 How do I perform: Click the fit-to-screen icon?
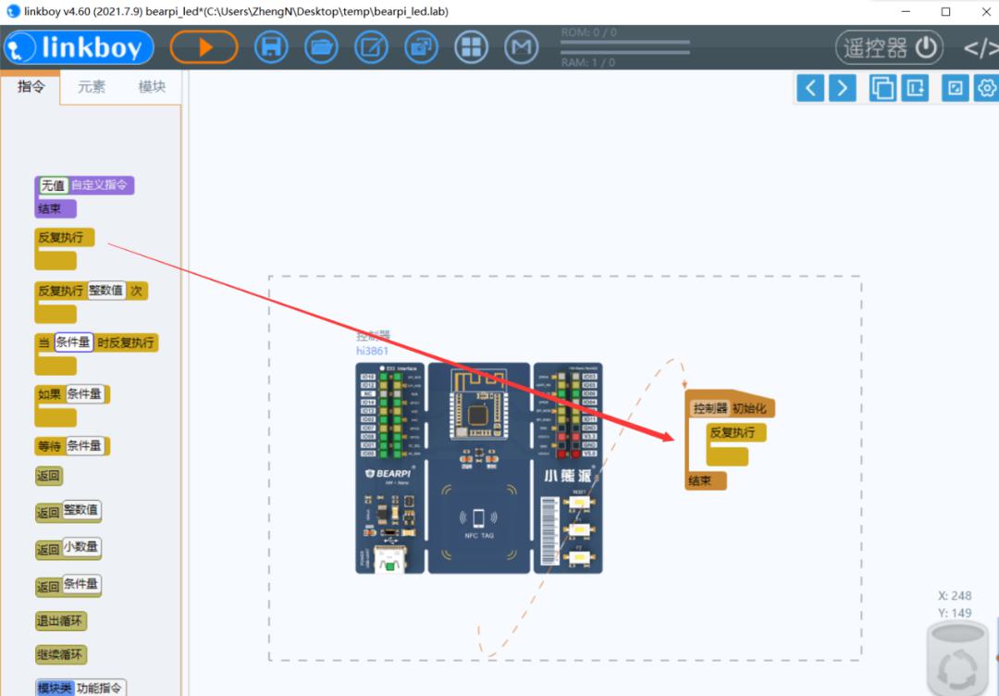[x=955, y=88]
